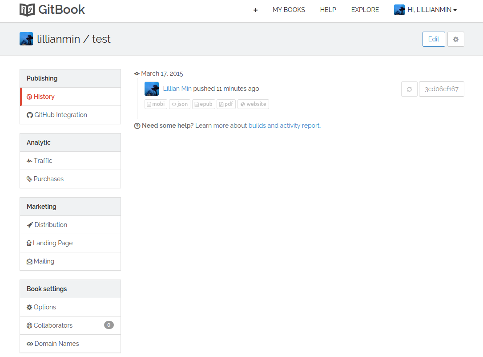Click the commit icon beside March 17, 2015
483x357 pixels.
click(137, 74)
